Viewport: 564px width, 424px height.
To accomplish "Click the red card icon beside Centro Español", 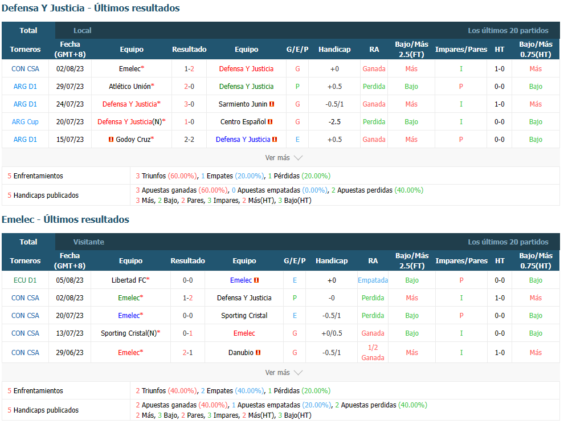I will coord(270,121).
